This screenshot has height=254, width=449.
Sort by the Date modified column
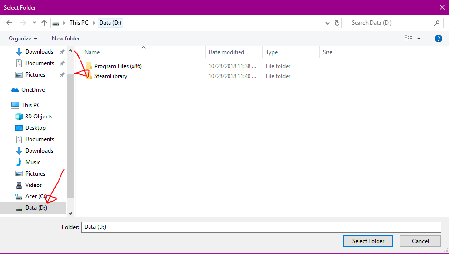tap(226, 52)
